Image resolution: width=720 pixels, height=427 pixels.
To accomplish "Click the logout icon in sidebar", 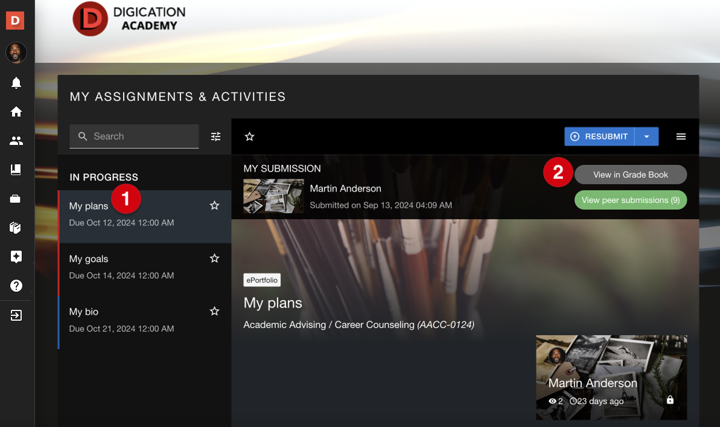I will pos(16,315).
